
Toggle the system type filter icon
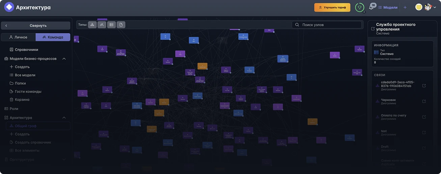(111, 25)
